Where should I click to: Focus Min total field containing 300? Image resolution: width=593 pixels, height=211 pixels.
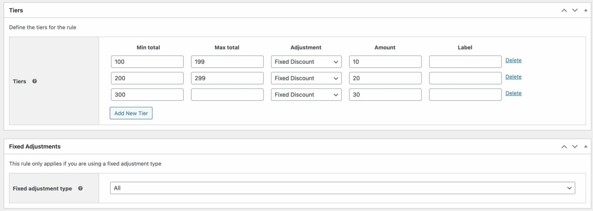coord(147,95)
